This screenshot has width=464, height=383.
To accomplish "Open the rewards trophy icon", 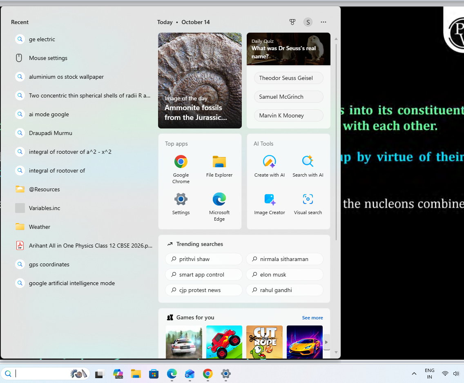I will tap(292, 22).
